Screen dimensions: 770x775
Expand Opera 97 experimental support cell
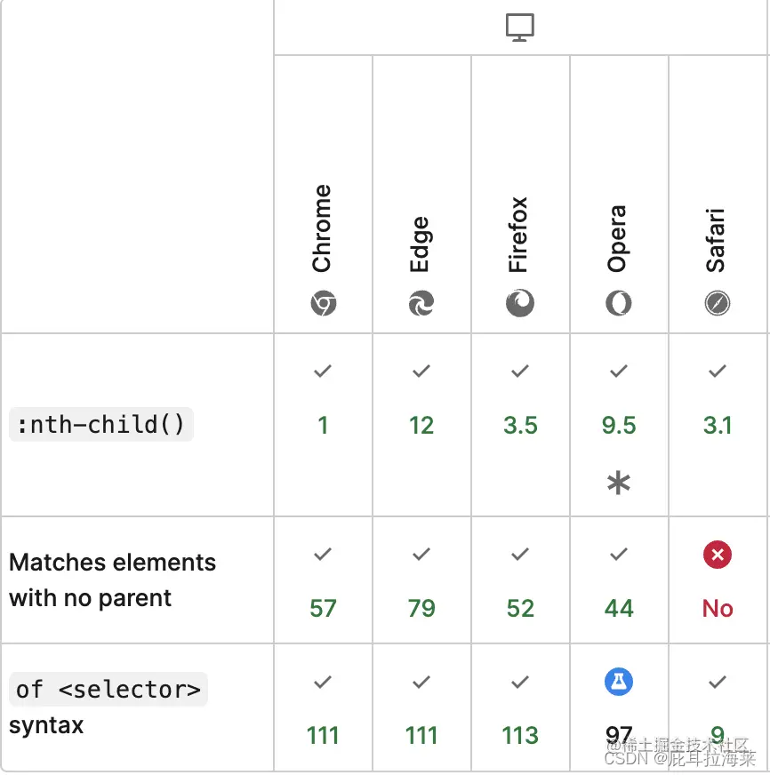(x=619, y=707)
